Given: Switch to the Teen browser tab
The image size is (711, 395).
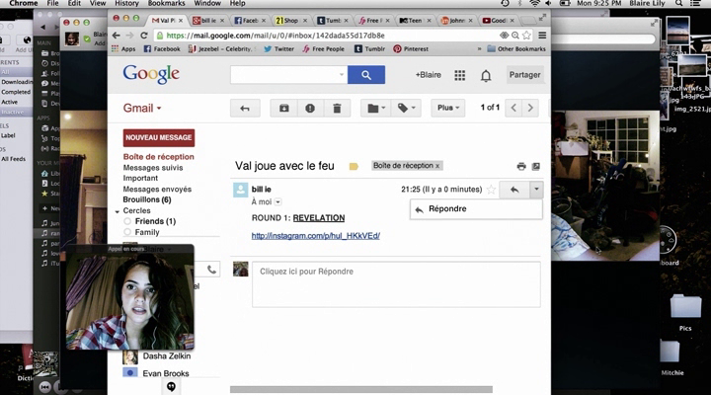Looking at the screenshot, I should (414, 21).
